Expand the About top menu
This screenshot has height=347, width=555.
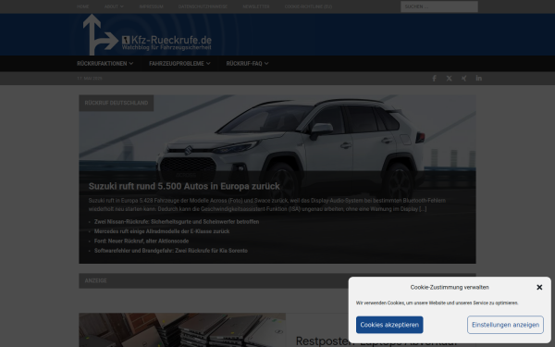point(114,6)
